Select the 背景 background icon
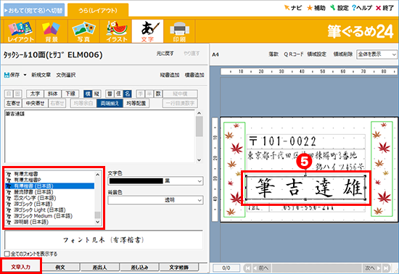 coord(52,31)
